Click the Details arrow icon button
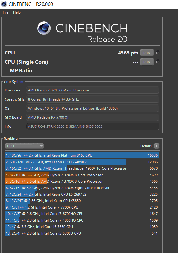This screenshot has width=178, height=253. [156, 146]
